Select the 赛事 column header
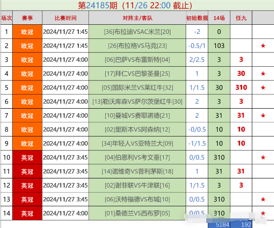 (x=27, y=18)
